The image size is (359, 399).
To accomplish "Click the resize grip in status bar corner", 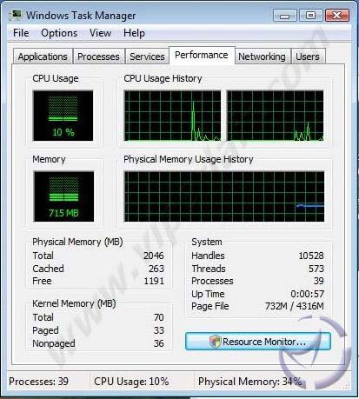I will pos(347,386).
